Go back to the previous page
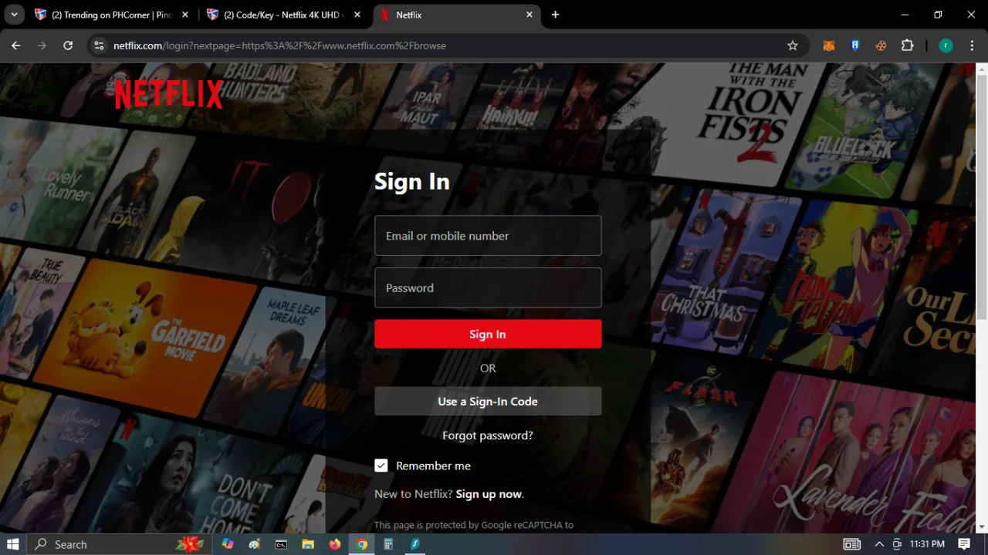Viewport: 988px width, 555px height. click(15, 45)
